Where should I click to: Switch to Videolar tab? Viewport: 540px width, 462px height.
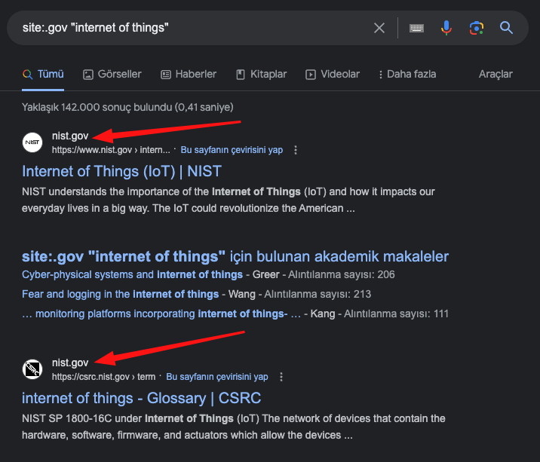tap(333, 74)
